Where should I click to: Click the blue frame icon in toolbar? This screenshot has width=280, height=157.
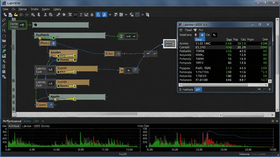click(137, 15)
